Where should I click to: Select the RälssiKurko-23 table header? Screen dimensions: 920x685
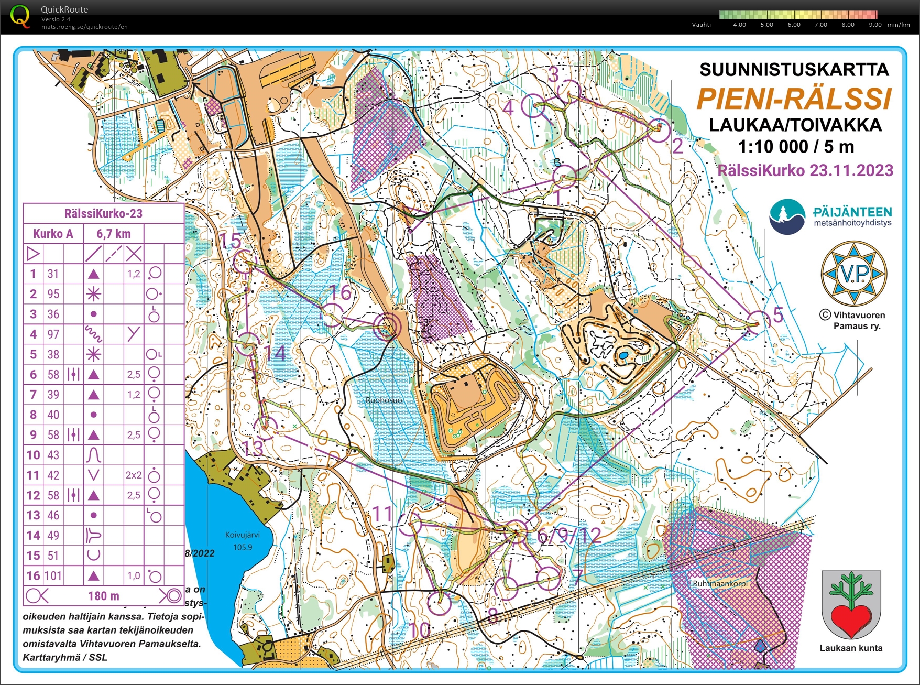pos(103,213)
